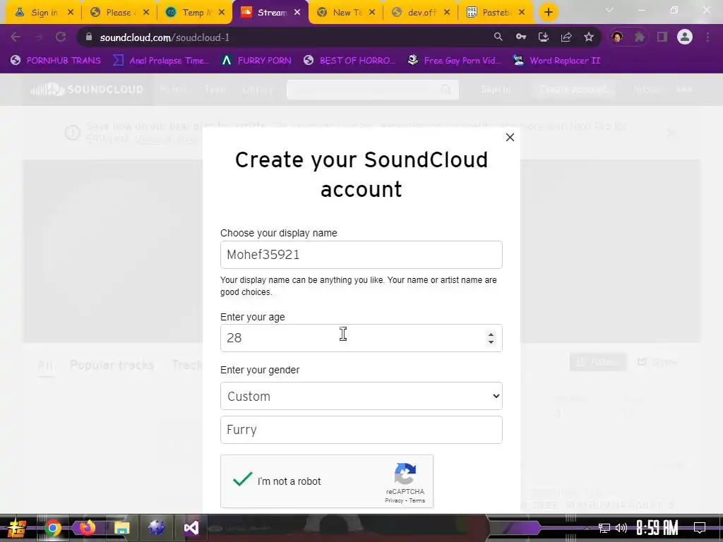
Task: Close the account creation dialog
Action: tap(510, 138)
